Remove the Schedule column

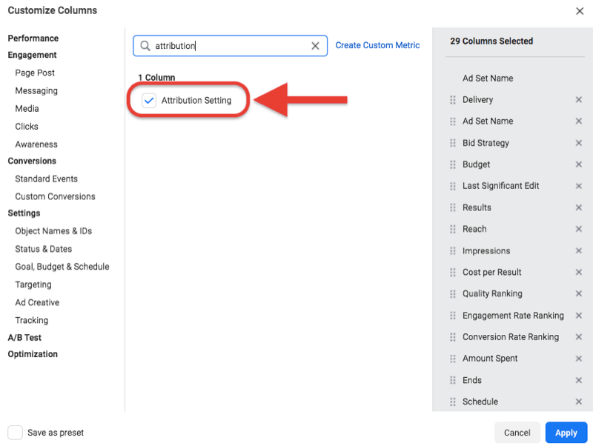[x=578, y=402]
